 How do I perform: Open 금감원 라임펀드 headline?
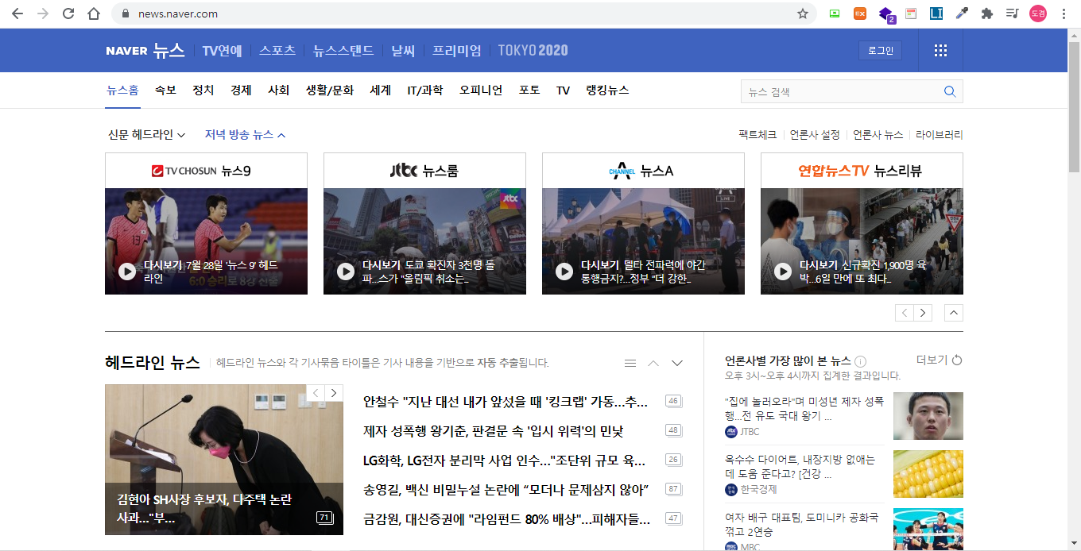(506, 518)
